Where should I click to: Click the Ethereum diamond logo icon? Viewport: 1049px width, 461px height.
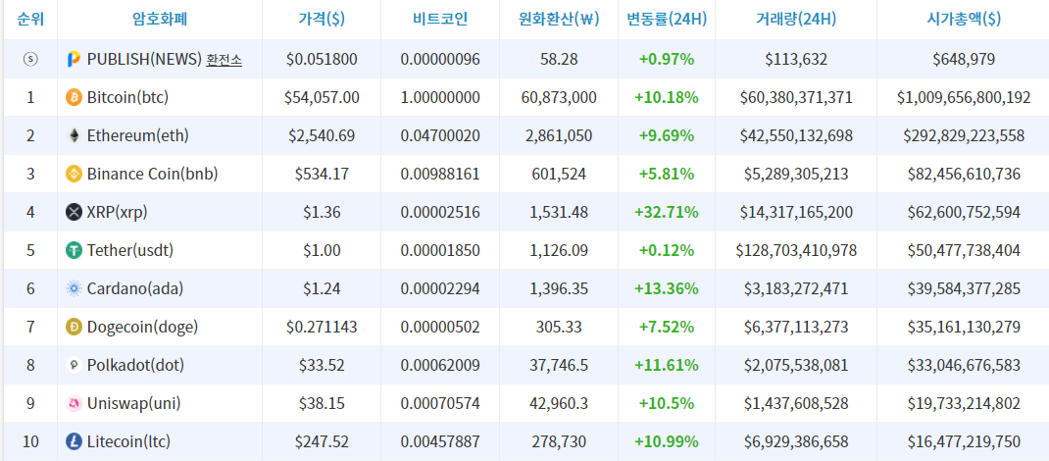(x=74, y=135)
